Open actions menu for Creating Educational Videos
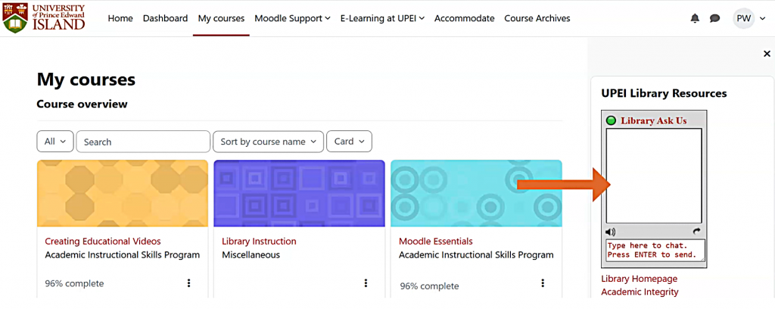 [188, 283]
